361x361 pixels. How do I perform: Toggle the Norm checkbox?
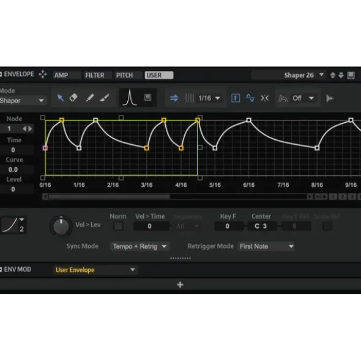coord(119,227)
